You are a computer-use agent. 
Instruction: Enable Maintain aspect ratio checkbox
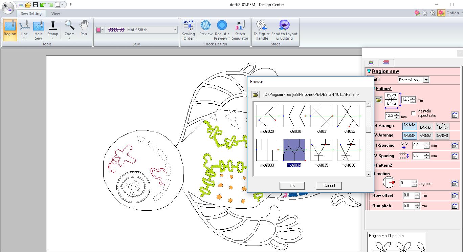click(x=413, y=113)
